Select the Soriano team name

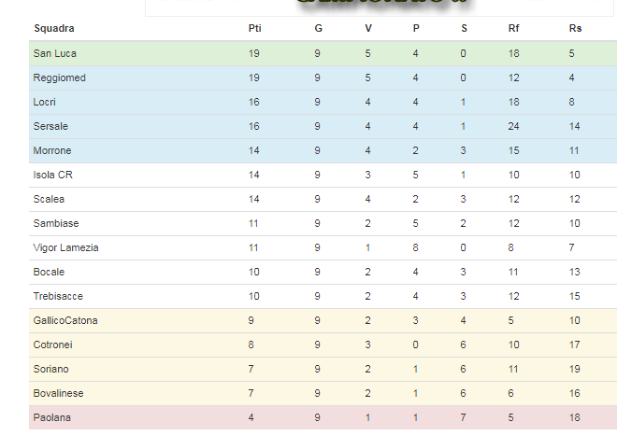click(x=50, y=369)
